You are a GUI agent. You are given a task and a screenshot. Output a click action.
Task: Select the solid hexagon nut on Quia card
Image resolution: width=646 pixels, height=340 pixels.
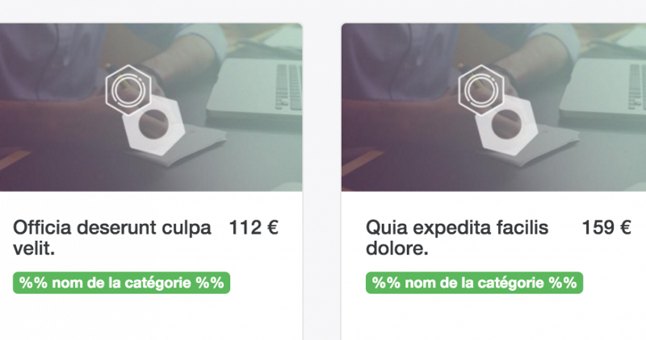(508, 126)
